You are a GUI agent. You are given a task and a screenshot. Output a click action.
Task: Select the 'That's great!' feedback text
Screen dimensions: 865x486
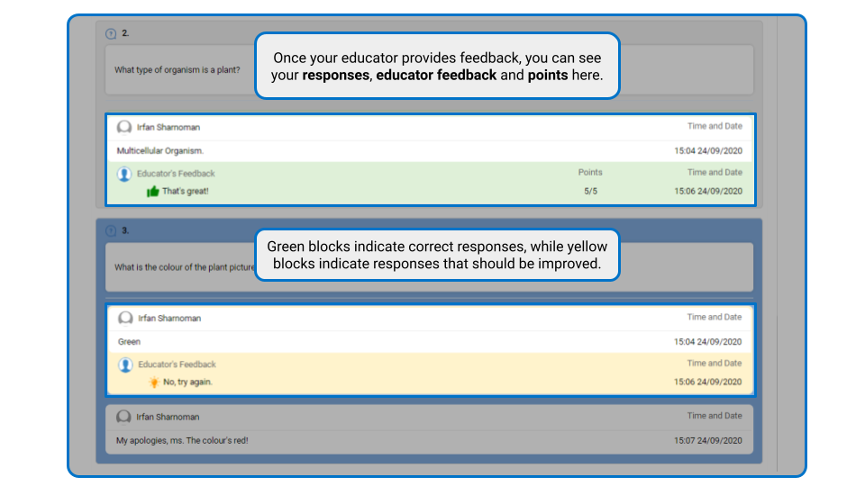pyautogui.click(x=186, y=191)
